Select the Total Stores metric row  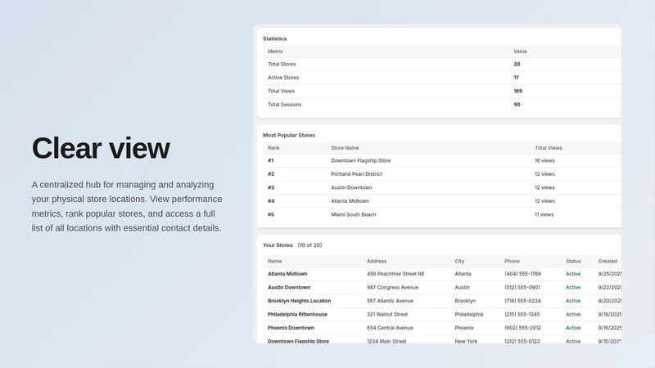tap(442, 65)
